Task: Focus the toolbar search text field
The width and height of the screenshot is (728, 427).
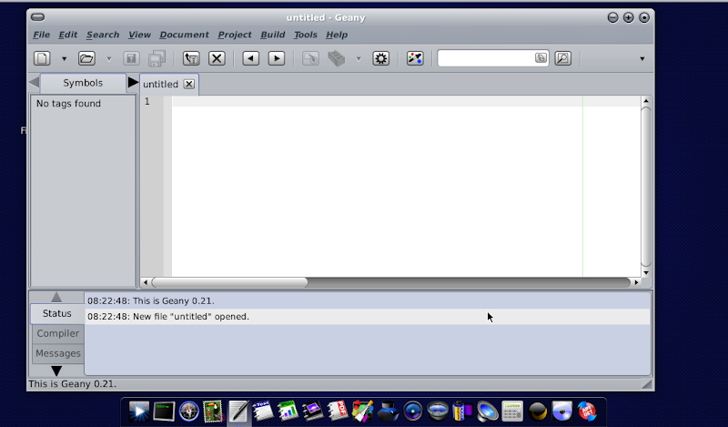Action: [486, 58]
